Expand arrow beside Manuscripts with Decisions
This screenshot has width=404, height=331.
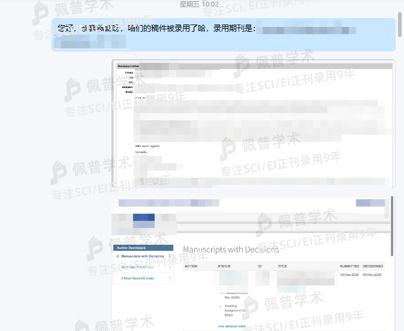(170, 256)
